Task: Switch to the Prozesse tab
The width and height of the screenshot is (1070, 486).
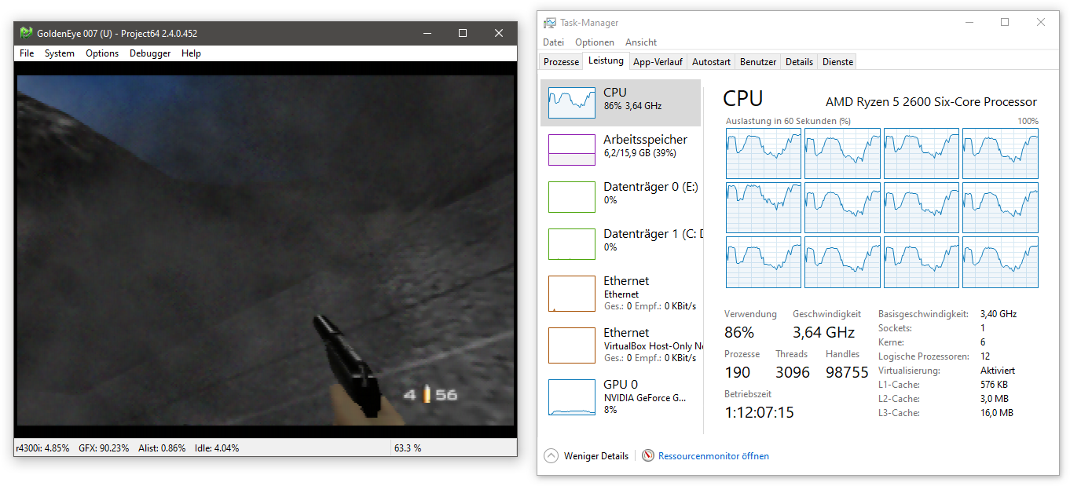Action: click(x=559, y=61)
